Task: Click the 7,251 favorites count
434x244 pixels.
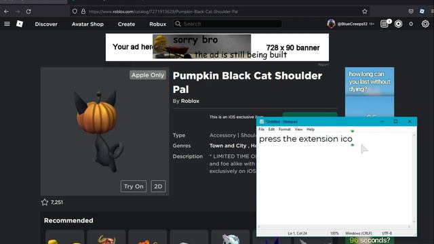Action: 57,202
